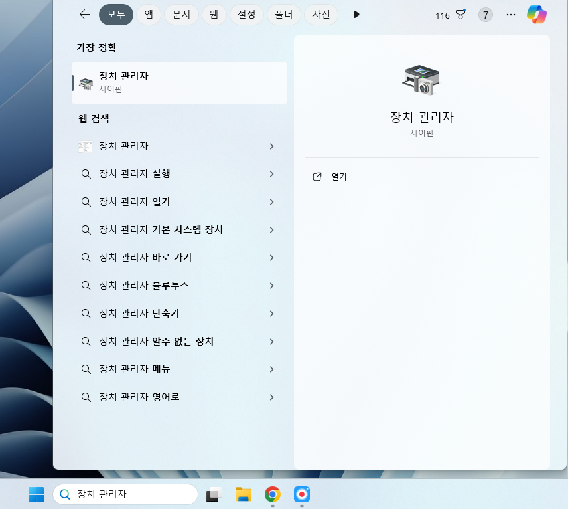Screen dimensions: 568x509
Task: Switch to the 사진 filter tab
Action: pos(321,15)
